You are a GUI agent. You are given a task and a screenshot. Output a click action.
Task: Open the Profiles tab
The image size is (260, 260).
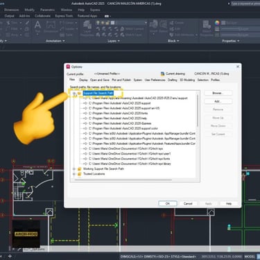pos(215,80)
